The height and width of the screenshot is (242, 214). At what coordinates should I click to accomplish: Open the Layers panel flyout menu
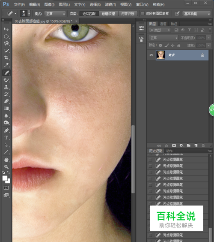(210, 24)
